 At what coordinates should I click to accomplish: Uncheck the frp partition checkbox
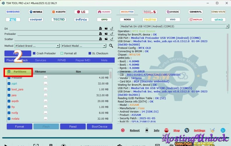[9, 107]
